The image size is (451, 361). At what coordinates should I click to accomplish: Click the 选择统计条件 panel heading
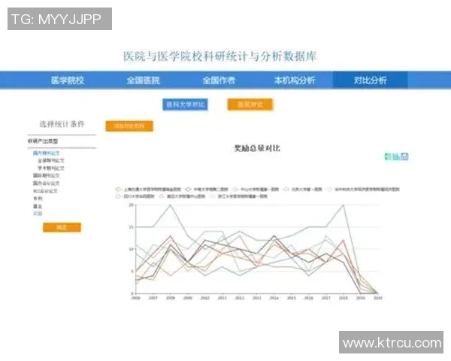click(62, 124)
